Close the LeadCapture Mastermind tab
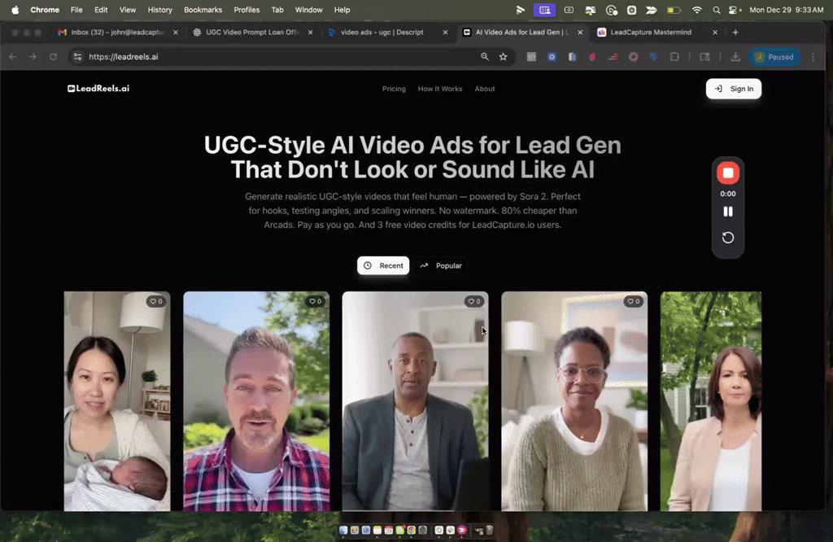The image size is (833, 542). (x=715, y=33)
